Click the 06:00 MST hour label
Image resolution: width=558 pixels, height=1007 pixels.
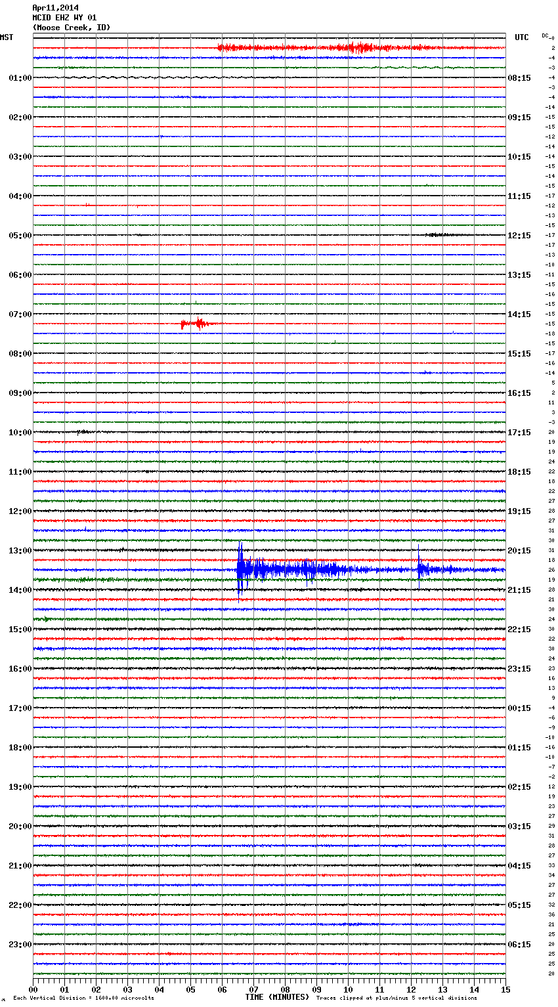point(20,275)
